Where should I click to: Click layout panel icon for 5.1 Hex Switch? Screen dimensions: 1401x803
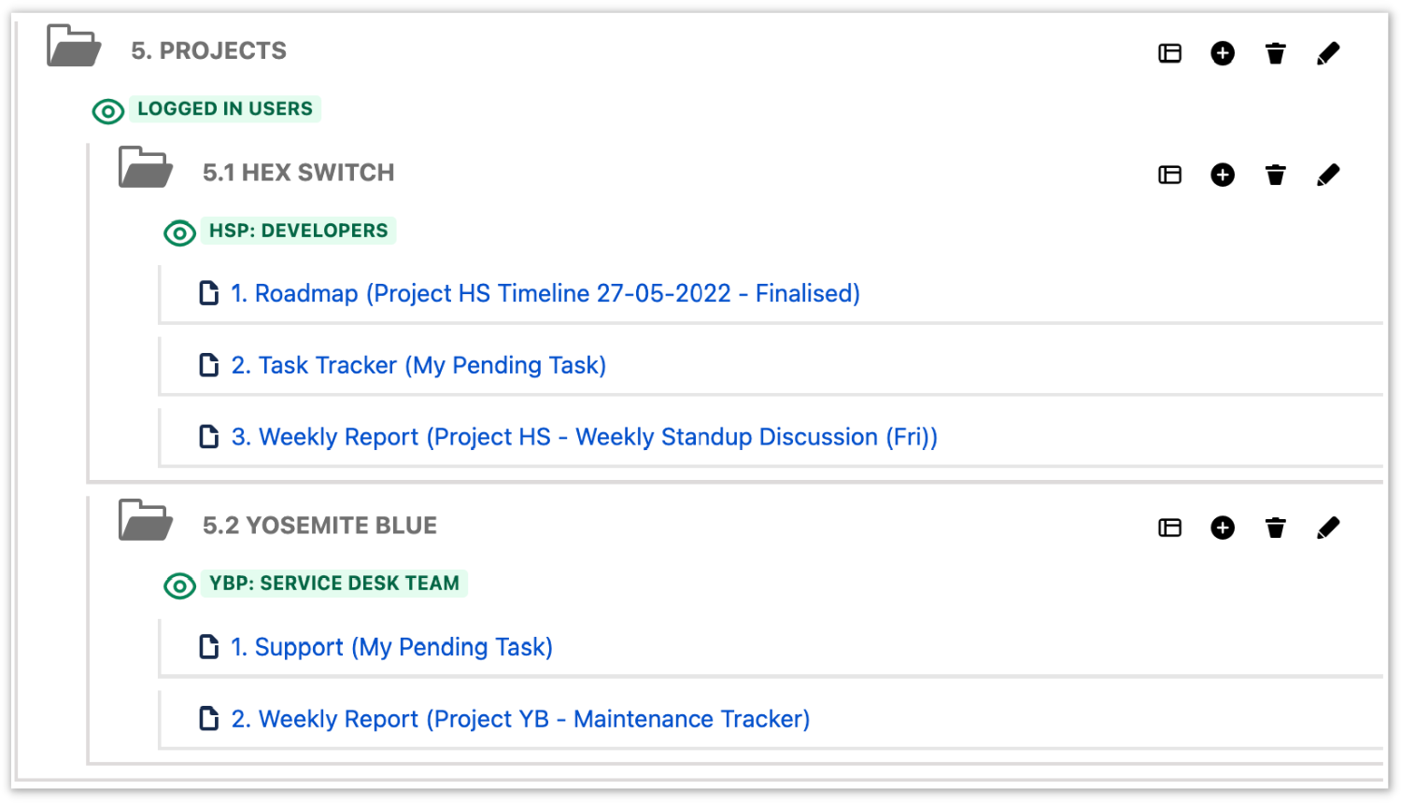1169,175
